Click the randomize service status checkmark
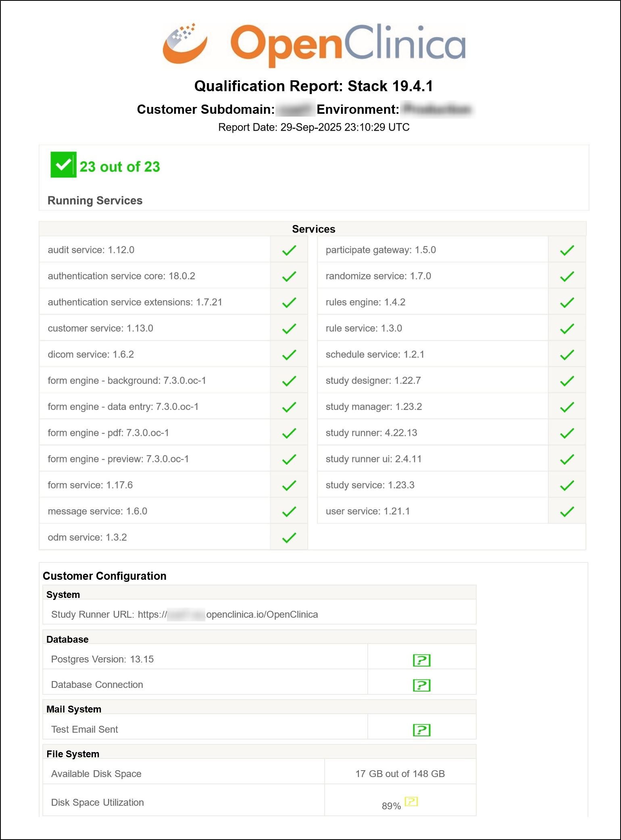Screen dimensions: 621x840 point(567,276)
